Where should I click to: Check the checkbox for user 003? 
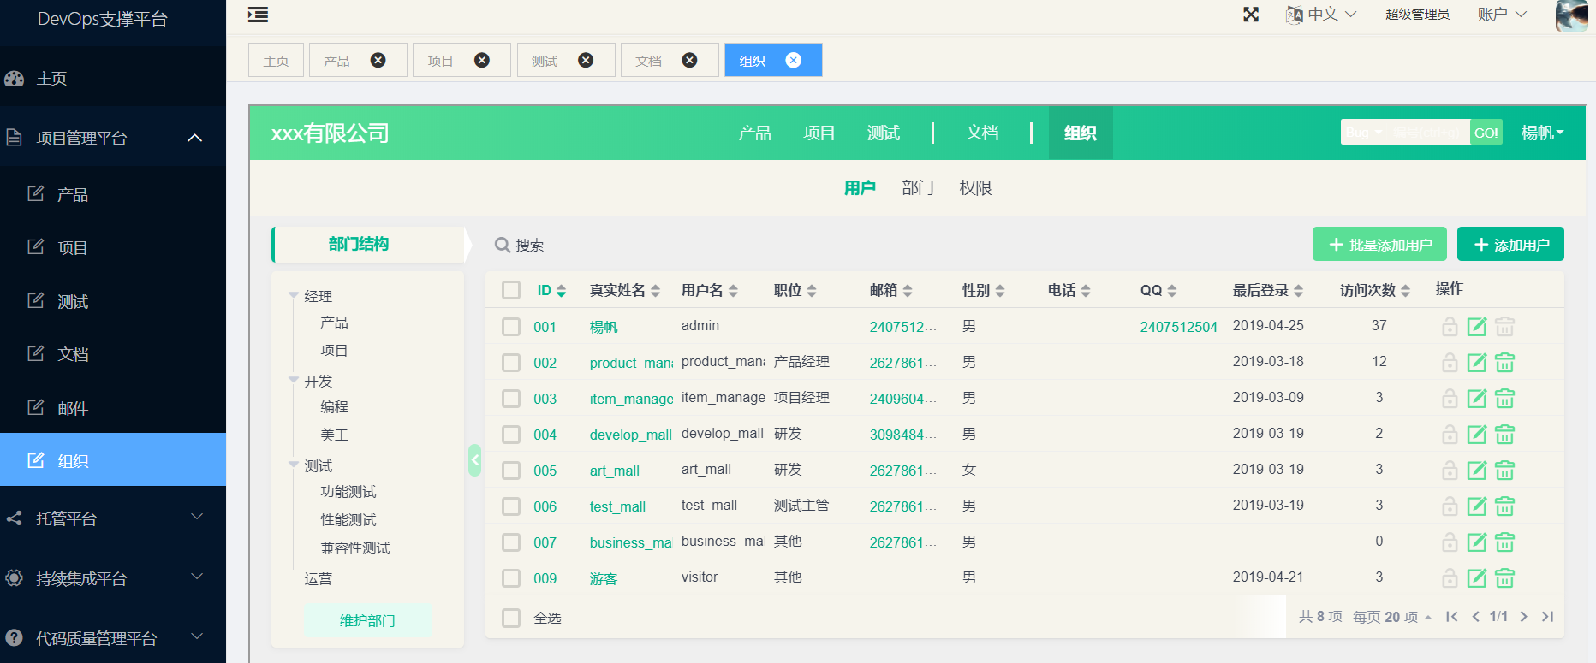coord(511,399)
